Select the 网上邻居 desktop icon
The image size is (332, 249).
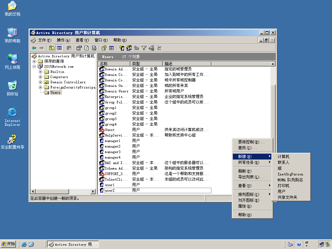click(x=13, y=62)
